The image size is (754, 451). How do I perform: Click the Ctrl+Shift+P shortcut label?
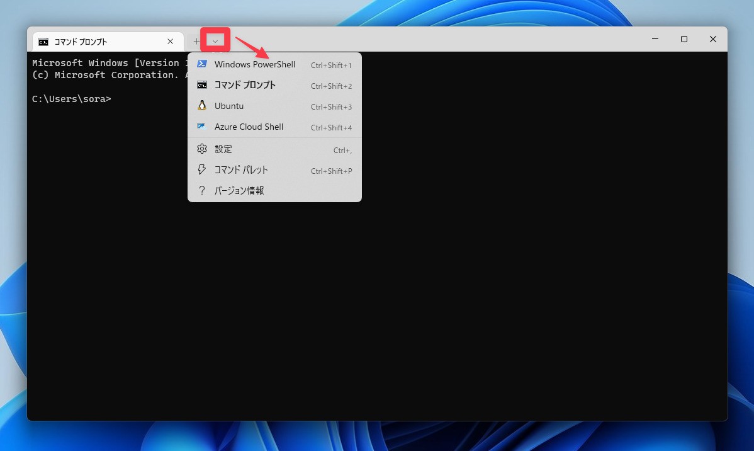point(331,171)
